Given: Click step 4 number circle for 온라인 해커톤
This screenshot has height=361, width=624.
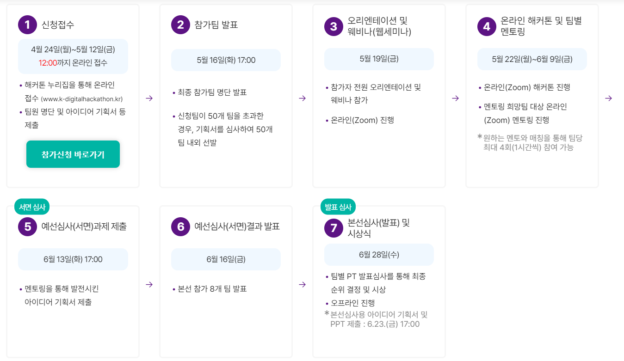Looking at the screenshot, I should [487, 26].
